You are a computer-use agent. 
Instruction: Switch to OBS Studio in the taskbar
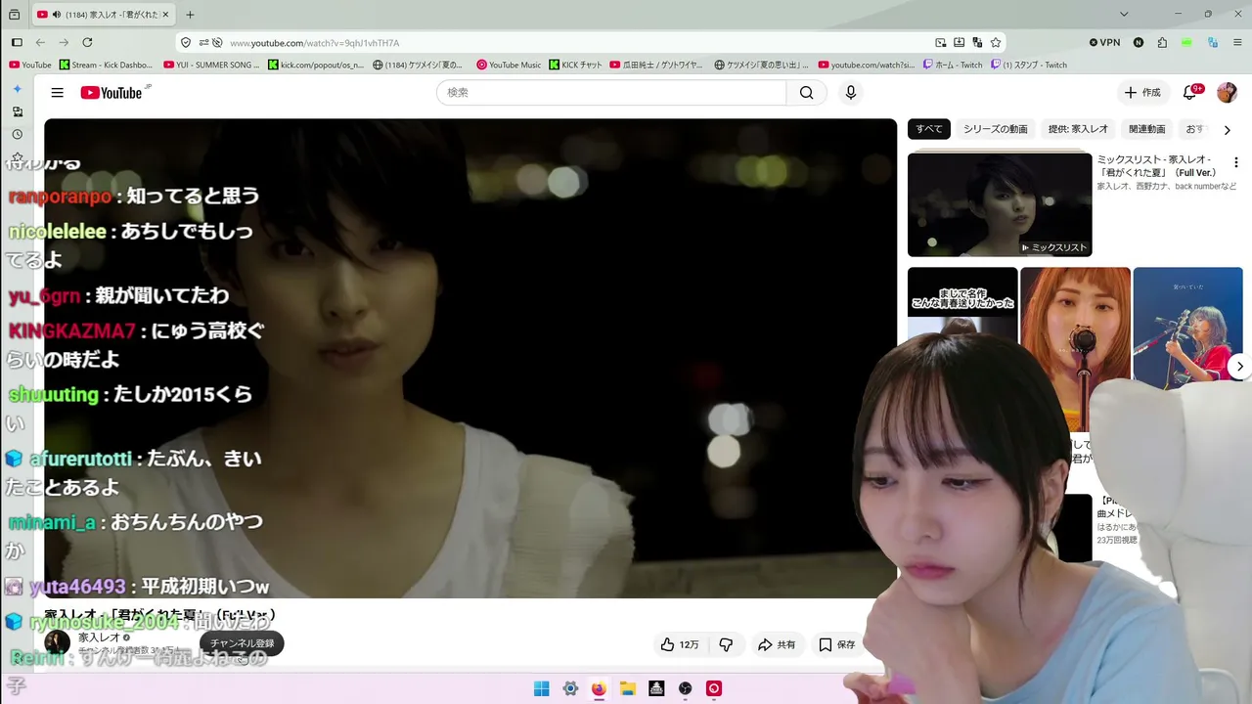[686, 688]
